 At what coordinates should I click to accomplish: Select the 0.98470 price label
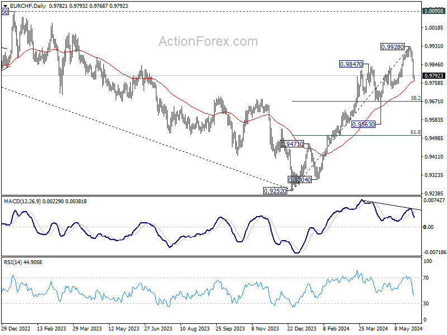[351, 64]
